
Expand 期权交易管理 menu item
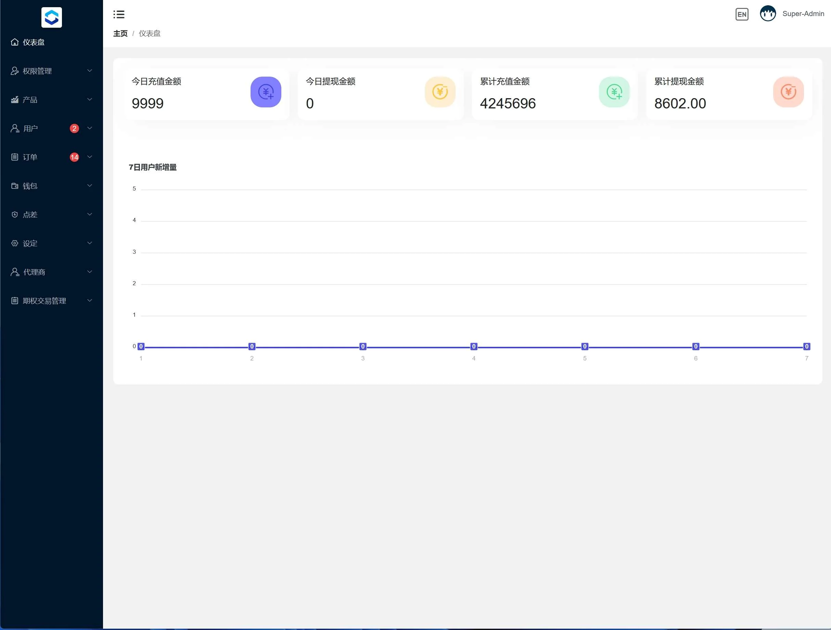(44, 301)
